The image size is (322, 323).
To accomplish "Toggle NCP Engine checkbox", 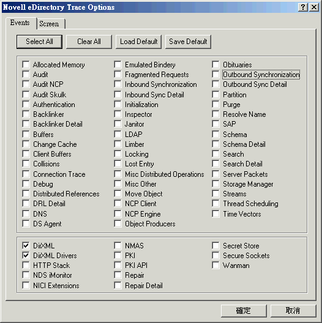I will (118, 214).
